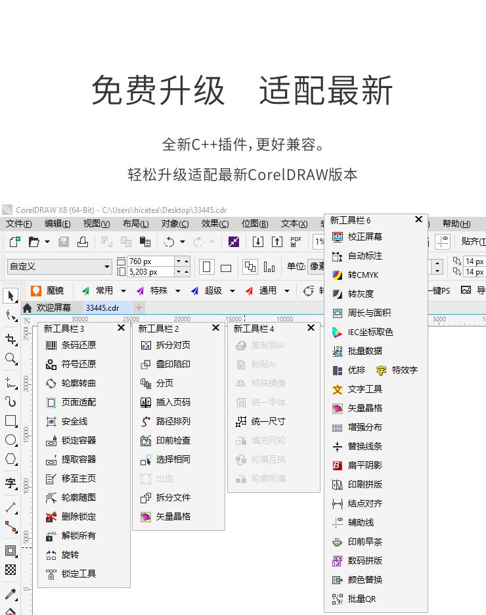Expand the 常用 dropdown arrow

(x=123, y=291)
